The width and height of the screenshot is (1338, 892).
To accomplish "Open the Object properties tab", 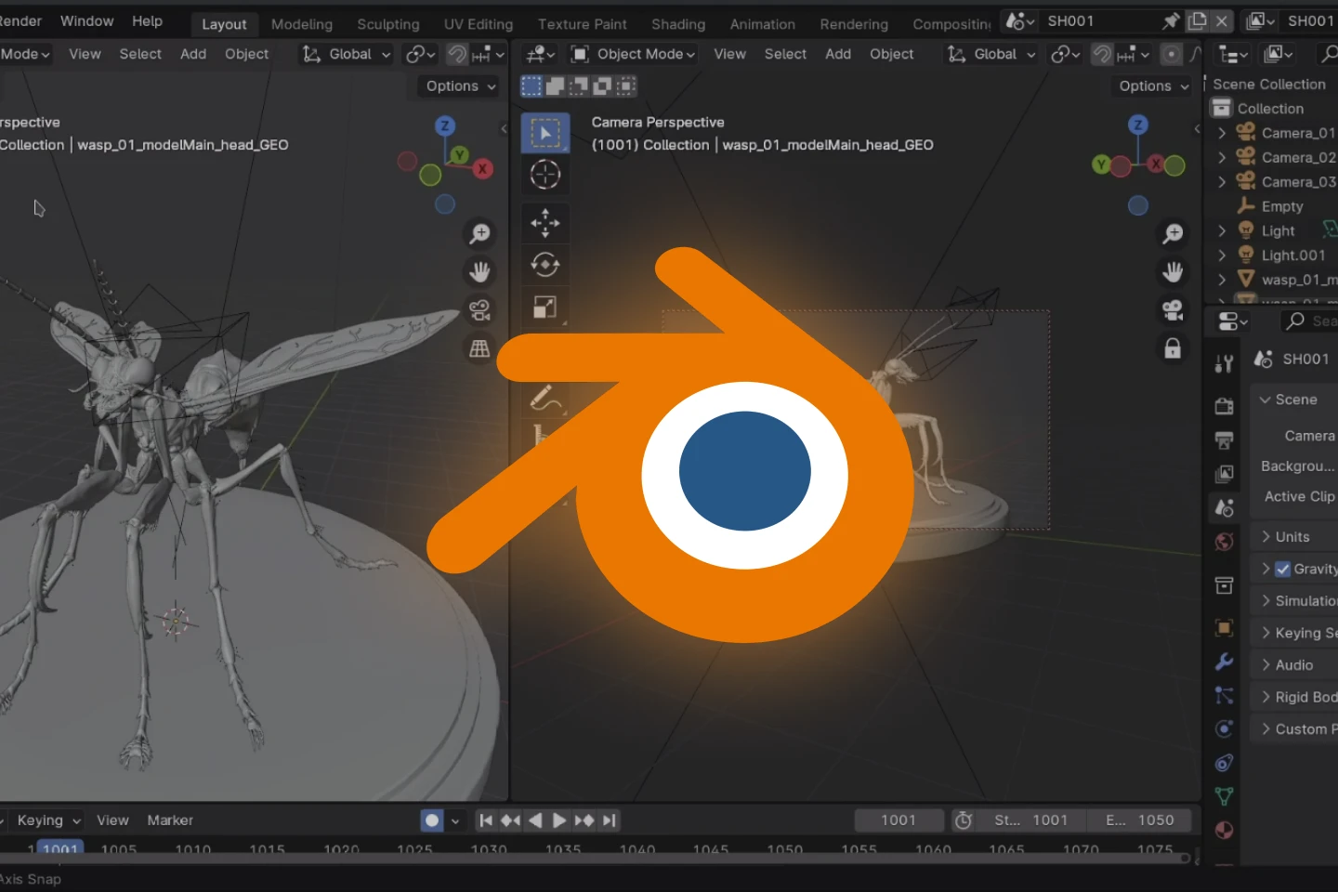I will coord(1225,628).
